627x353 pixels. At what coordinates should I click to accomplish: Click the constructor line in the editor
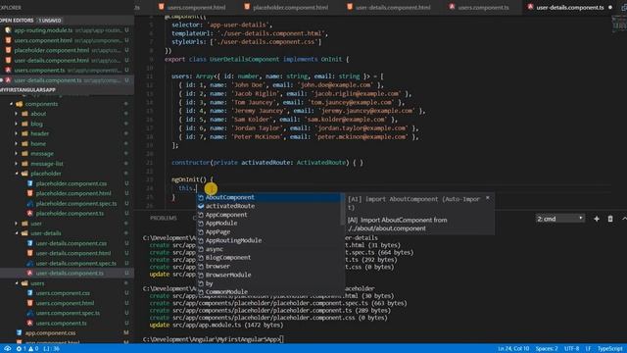point(267,163)
